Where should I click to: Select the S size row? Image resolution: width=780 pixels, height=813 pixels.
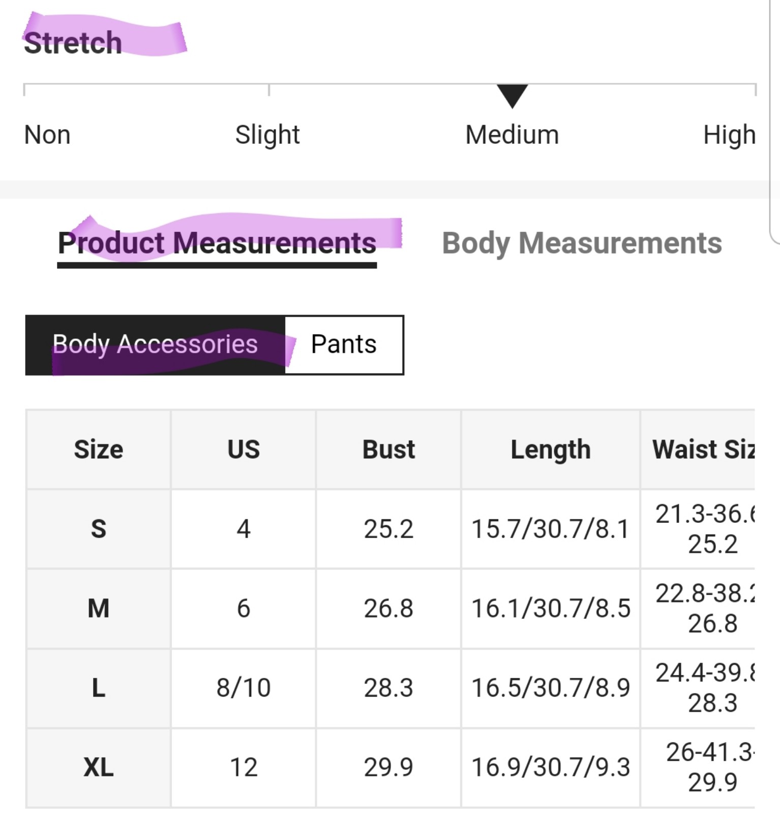[x=391, y=529]
